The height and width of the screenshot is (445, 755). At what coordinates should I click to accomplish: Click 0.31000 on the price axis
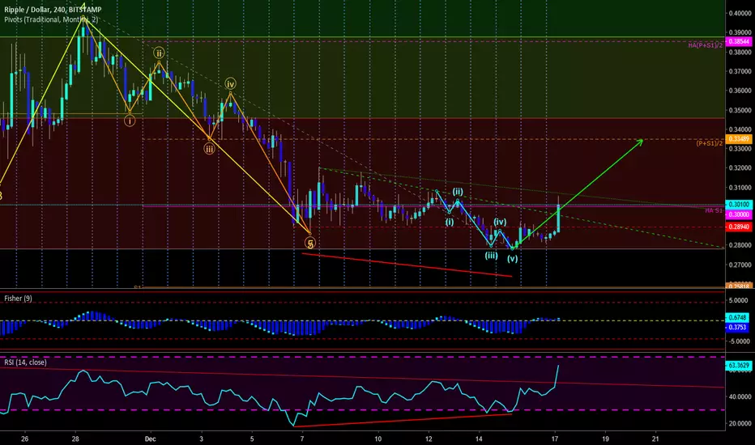(740, 188)
